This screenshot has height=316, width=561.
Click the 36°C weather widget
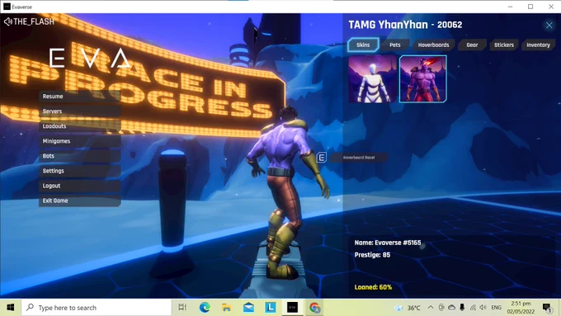pos(408,308)
